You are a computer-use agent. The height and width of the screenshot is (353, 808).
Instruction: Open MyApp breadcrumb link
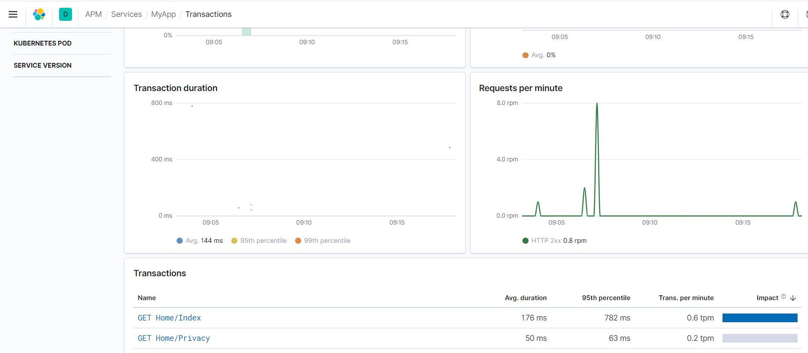tap(164, 14)
